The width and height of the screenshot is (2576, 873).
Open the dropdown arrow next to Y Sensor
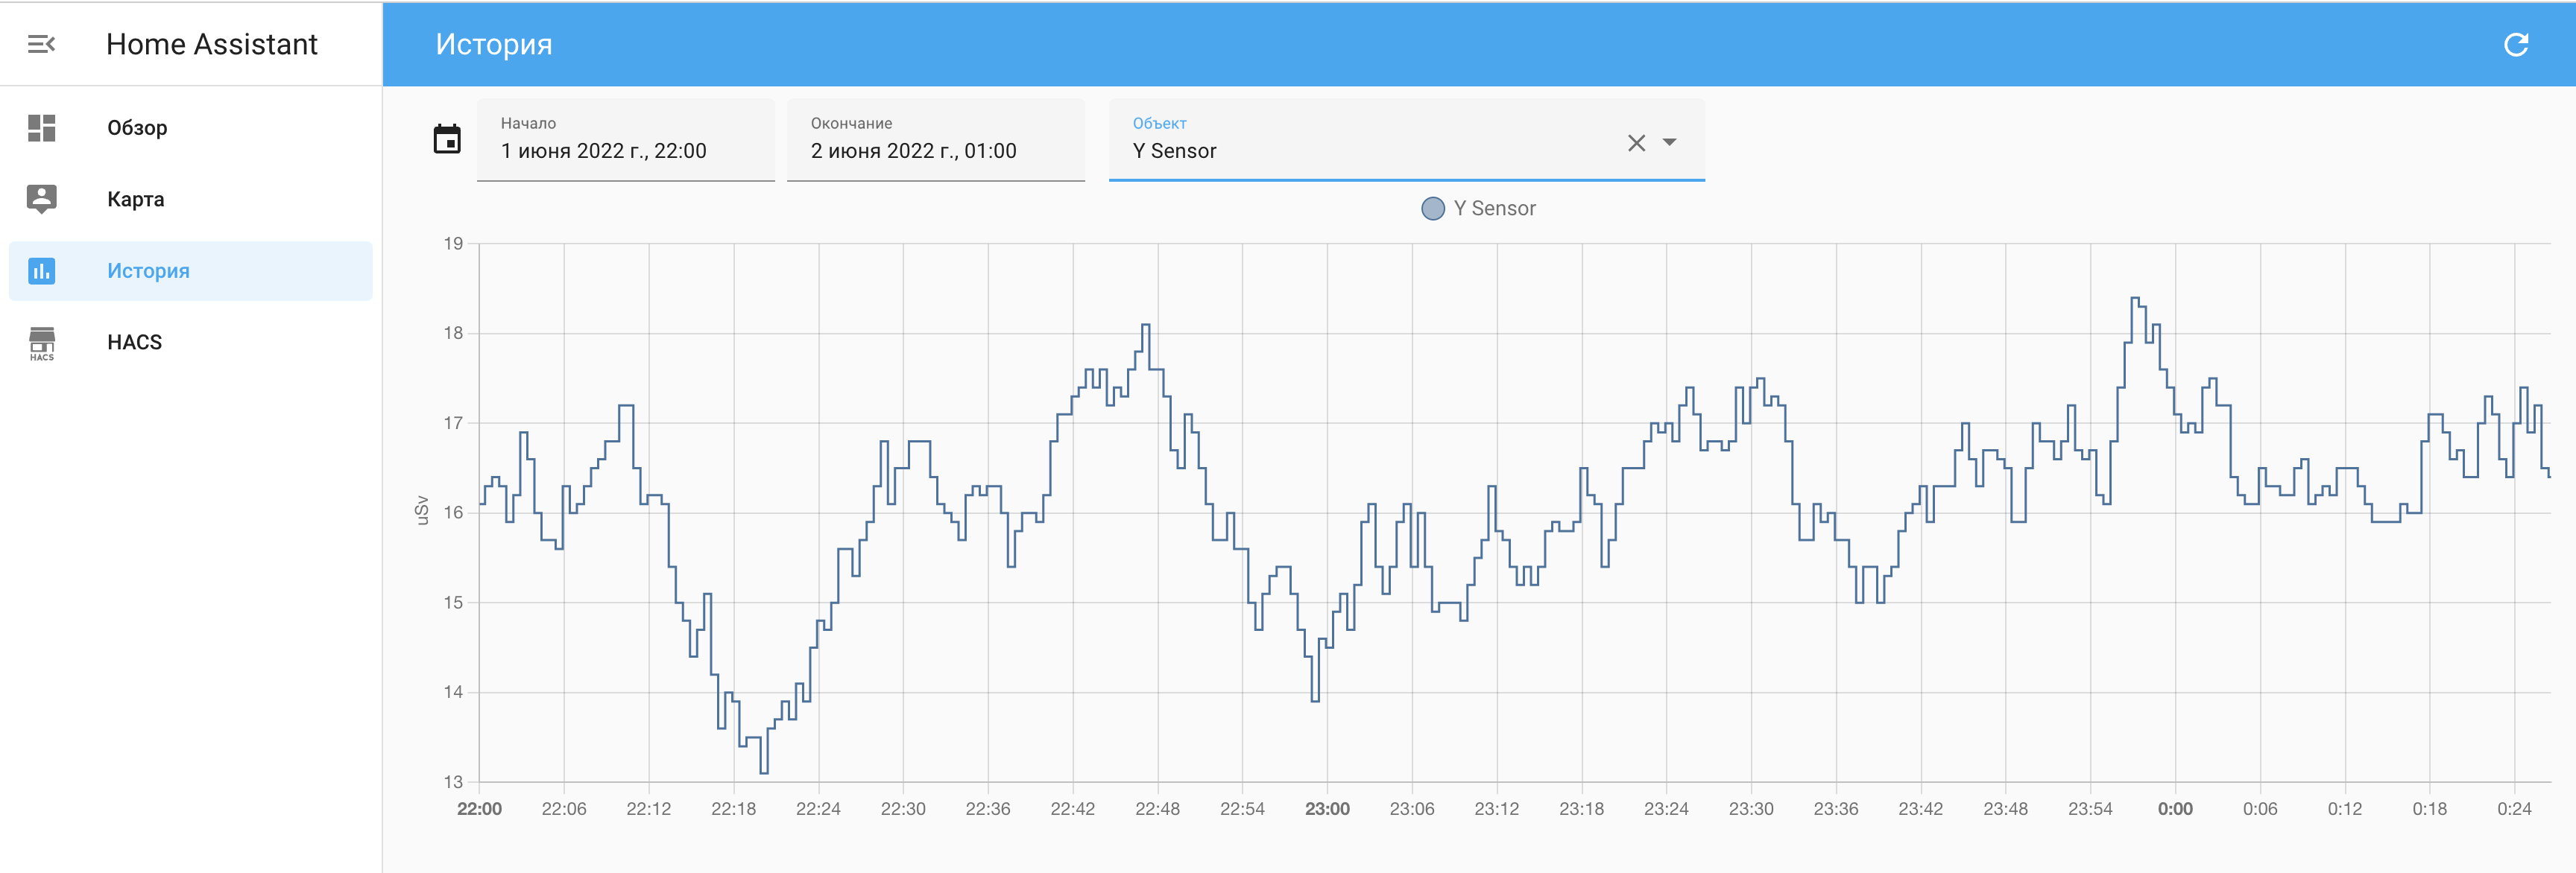[1673, 145]
